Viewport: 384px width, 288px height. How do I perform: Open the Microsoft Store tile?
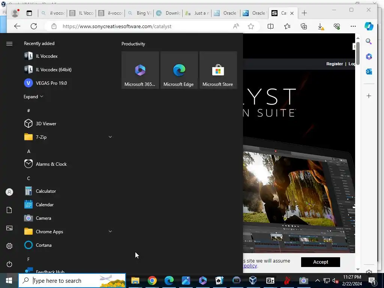click(x=218, y=70)
